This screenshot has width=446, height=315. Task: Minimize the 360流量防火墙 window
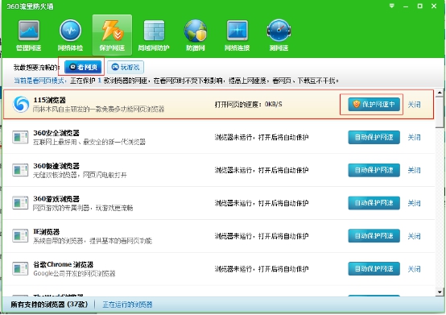coord(406,6)
